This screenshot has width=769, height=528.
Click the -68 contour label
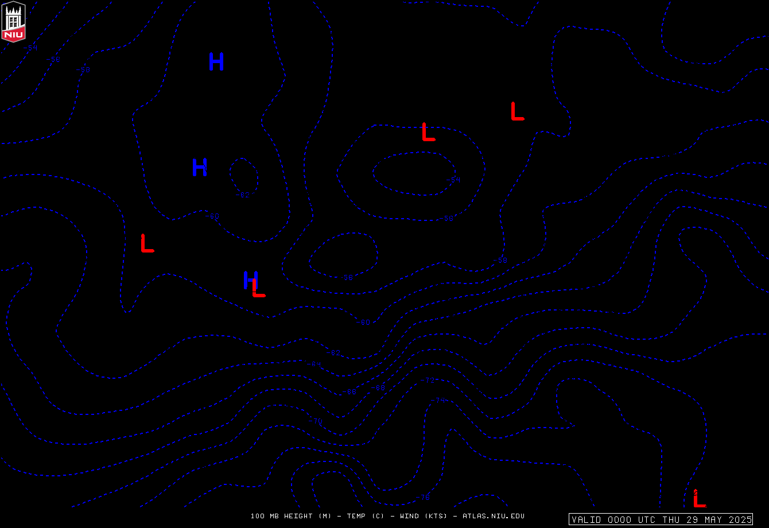click(378, 388)
